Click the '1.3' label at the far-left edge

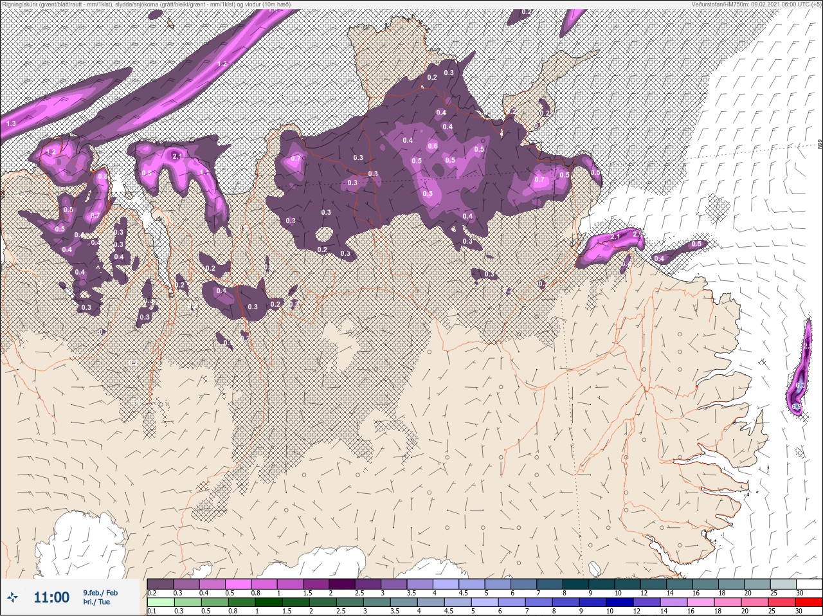[11, 123]
